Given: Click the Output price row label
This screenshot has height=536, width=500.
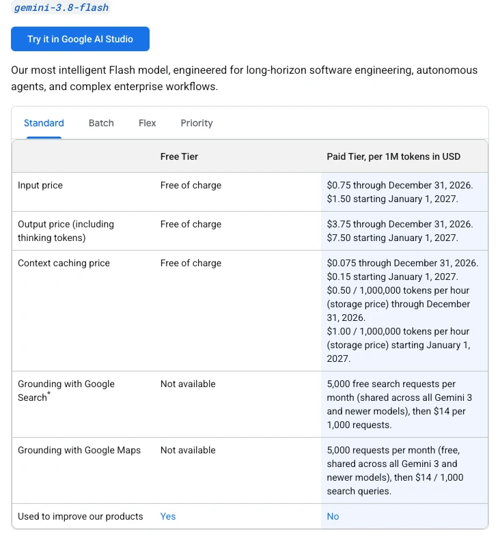Looking at the screenshot, I should pos(66,231).
